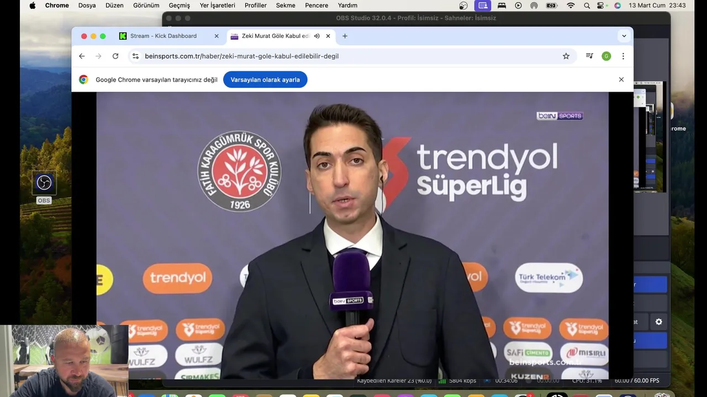The height and width of the screenshot is (397, 707).
Task: View site information icon in address bar
Action: pyautogui.click(x=135, y=56)
